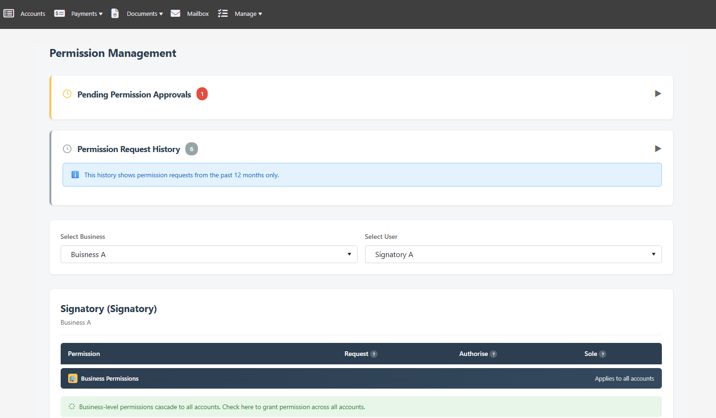Click the Documents page icon
Screen dimensions: 716x418
click(115, 13)
